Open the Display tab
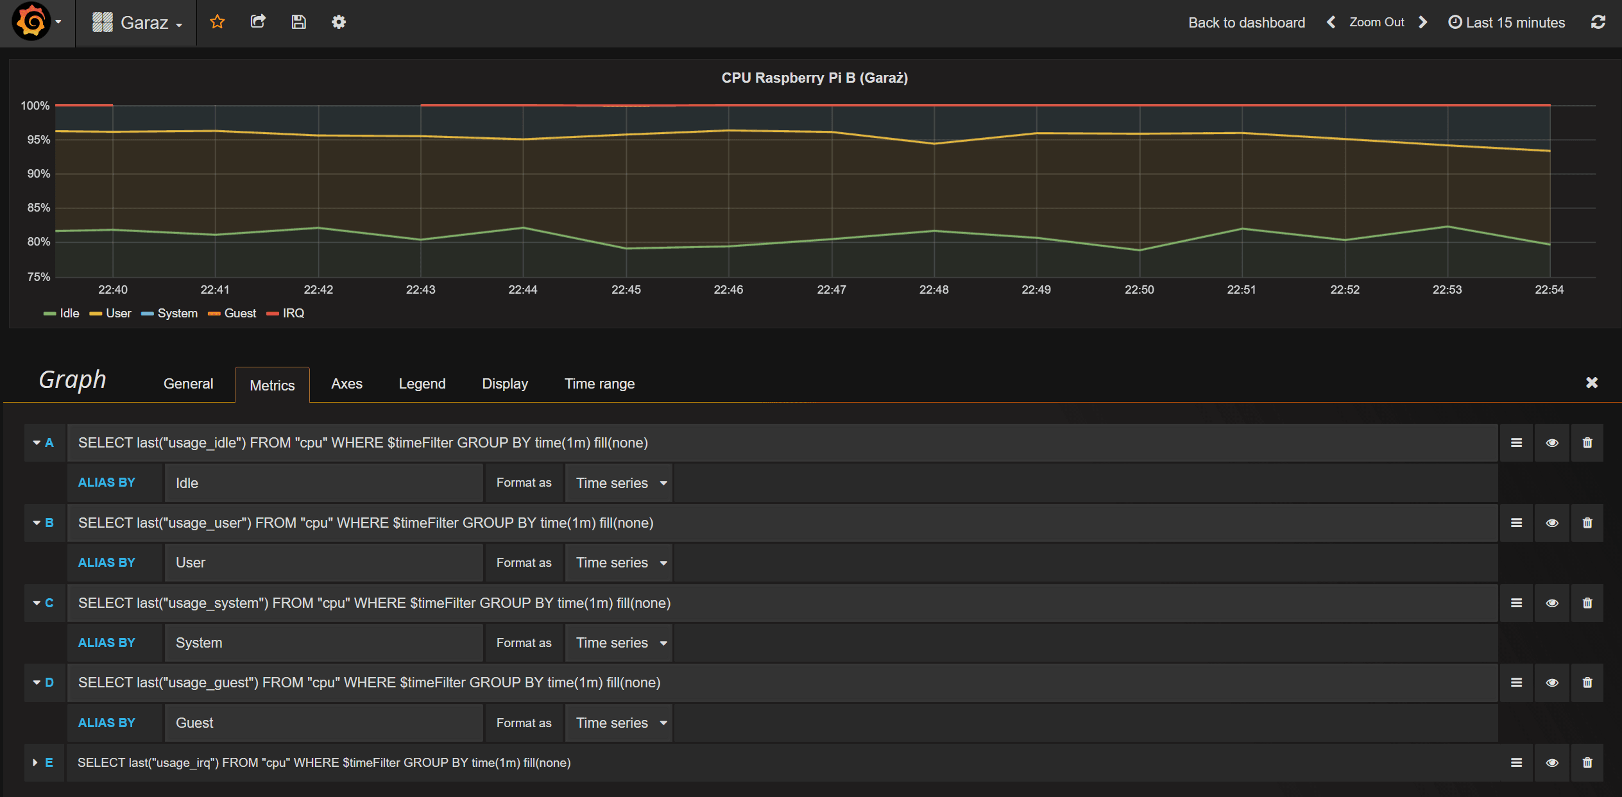The width and height of the screenshot is (1622, 797). pyautogui.click(x=505, y=383)
